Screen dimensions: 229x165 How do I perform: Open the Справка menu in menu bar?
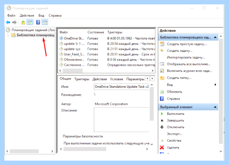55,15
